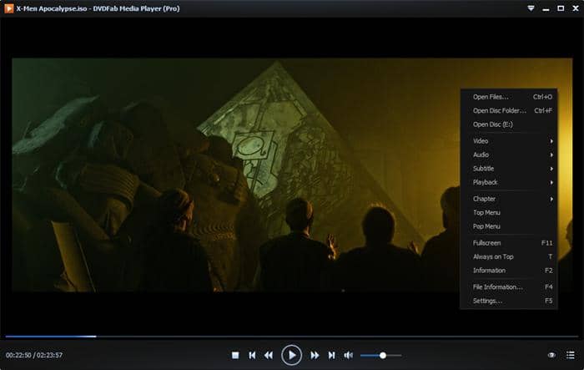Select Open Disc Folder... menu entry
The width and height of the screenshot is (584, 370).
[509, 111]
